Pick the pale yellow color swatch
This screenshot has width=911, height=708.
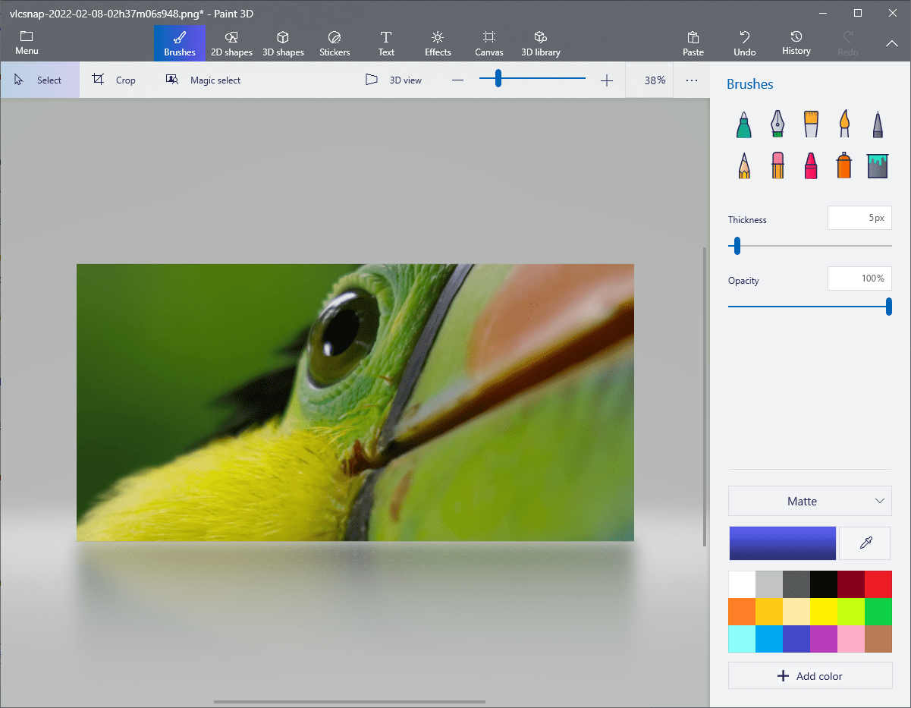point(796,612)
